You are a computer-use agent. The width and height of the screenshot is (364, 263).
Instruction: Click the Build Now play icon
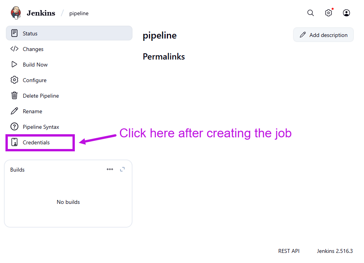[x=14, y=65]
